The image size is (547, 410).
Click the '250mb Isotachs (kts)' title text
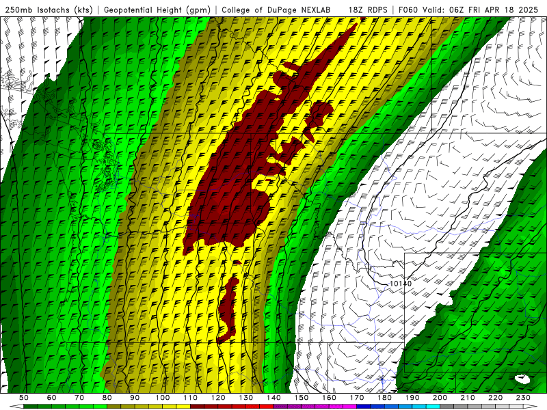49,10
